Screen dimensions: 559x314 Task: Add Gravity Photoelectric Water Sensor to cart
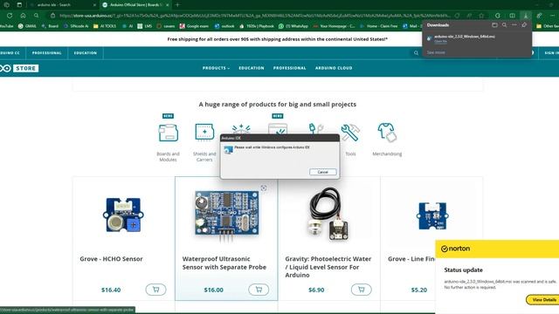point(361,290)
